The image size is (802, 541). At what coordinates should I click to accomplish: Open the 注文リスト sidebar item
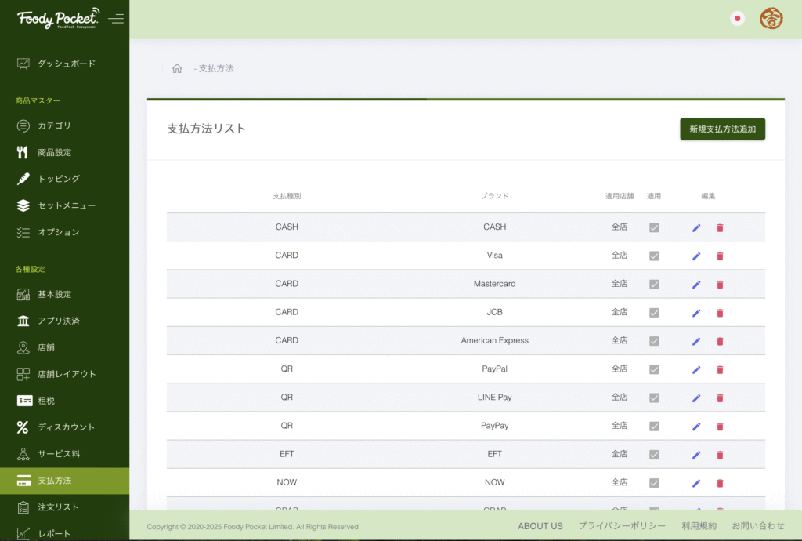tap(58, 507)
